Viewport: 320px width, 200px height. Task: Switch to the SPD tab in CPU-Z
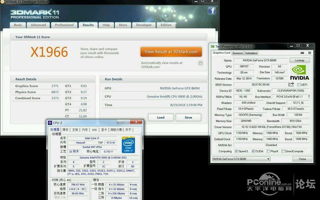tap(94, 130)
